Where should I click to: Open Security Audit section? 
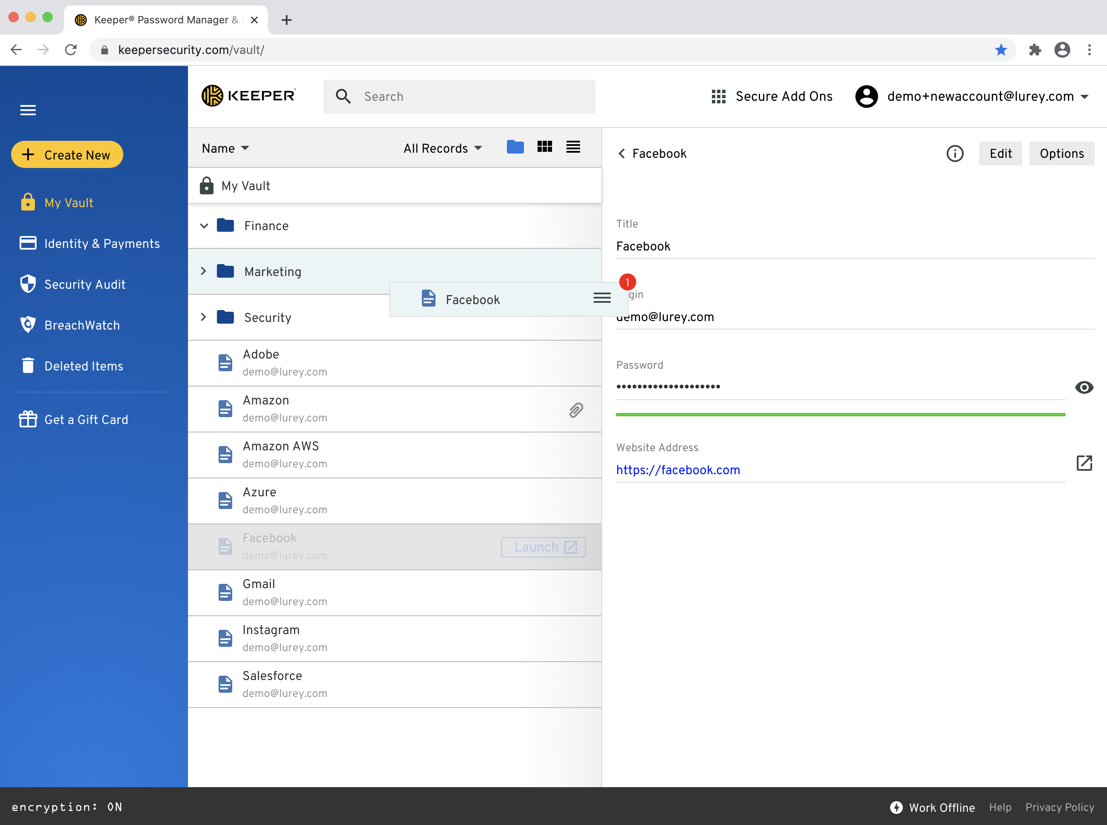click(72, 284)
